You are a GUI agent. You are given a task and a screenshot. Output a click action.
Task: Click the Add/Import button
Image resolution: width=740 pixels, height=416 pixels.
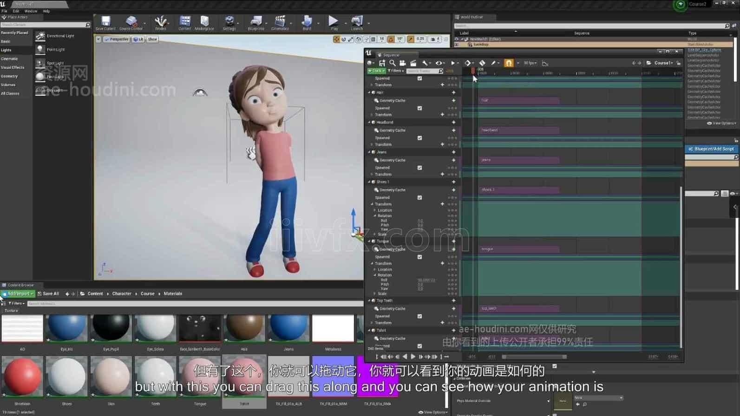18,294
